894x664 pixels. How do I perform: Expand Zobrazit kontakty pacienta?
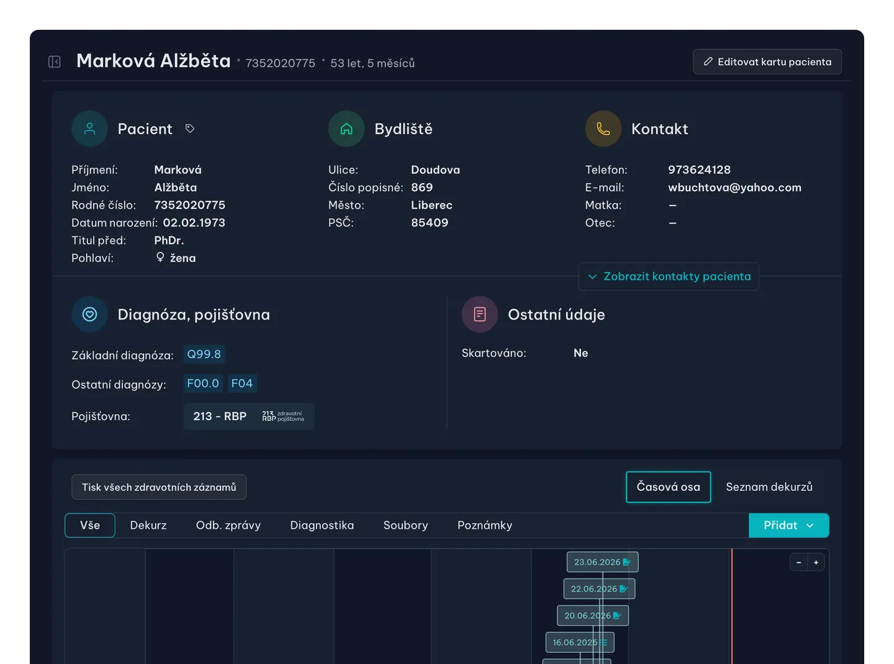669,276
